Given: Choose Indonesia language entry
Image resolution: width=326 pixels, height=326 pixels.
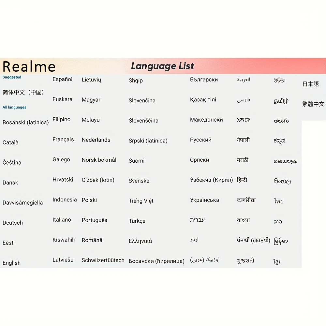Looking at the screenshot, I should coord(65,200).
